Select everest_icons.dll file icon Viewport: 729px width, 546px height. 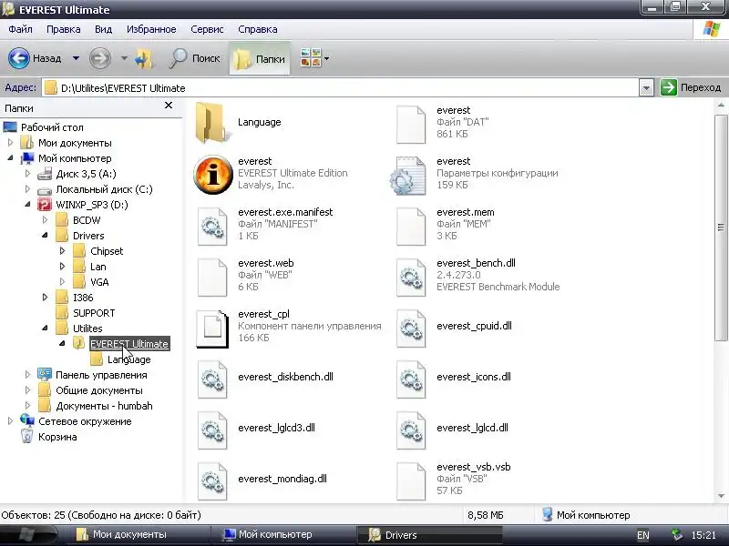(411, 379)
